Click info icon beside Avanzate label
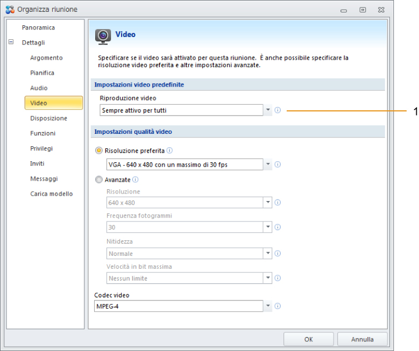Screen dimensions: 419x351 (x=135, y=180)
